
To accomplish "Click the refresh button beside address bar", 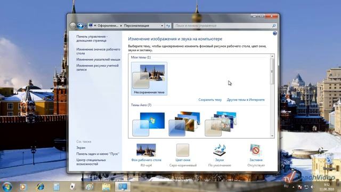I will [x=168, y=26].
